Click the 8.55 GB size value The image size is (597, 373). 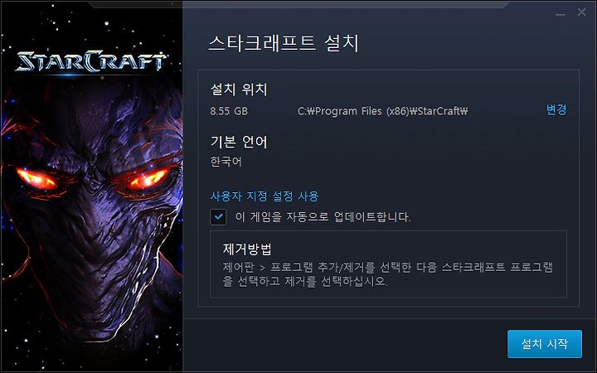pos(229,111)
